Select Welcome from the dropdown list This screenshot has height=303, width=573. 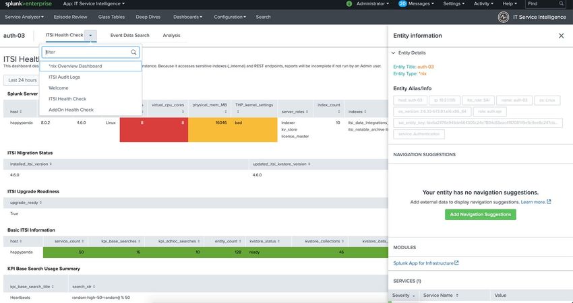click(x=91, y=88)
